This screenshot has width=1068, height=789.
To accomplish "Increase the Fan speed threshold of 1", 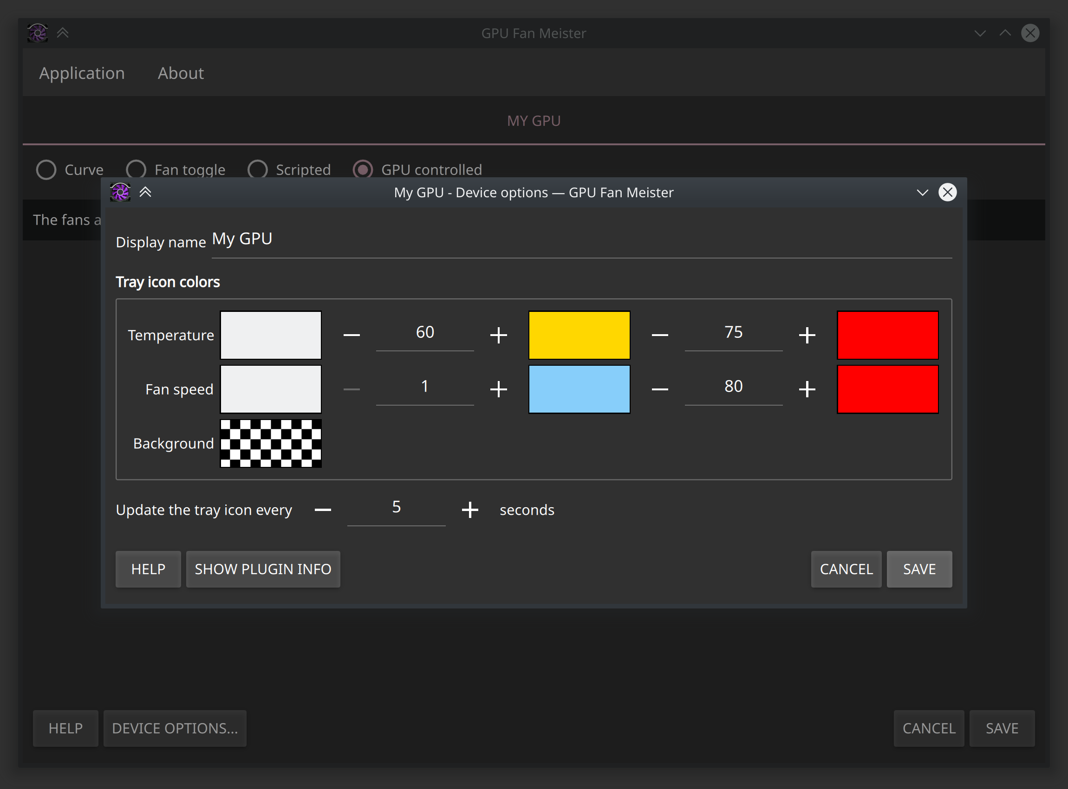I will coord(498,389).
